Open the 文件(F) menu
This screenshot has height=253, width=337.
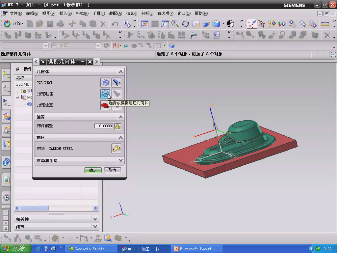16,13
